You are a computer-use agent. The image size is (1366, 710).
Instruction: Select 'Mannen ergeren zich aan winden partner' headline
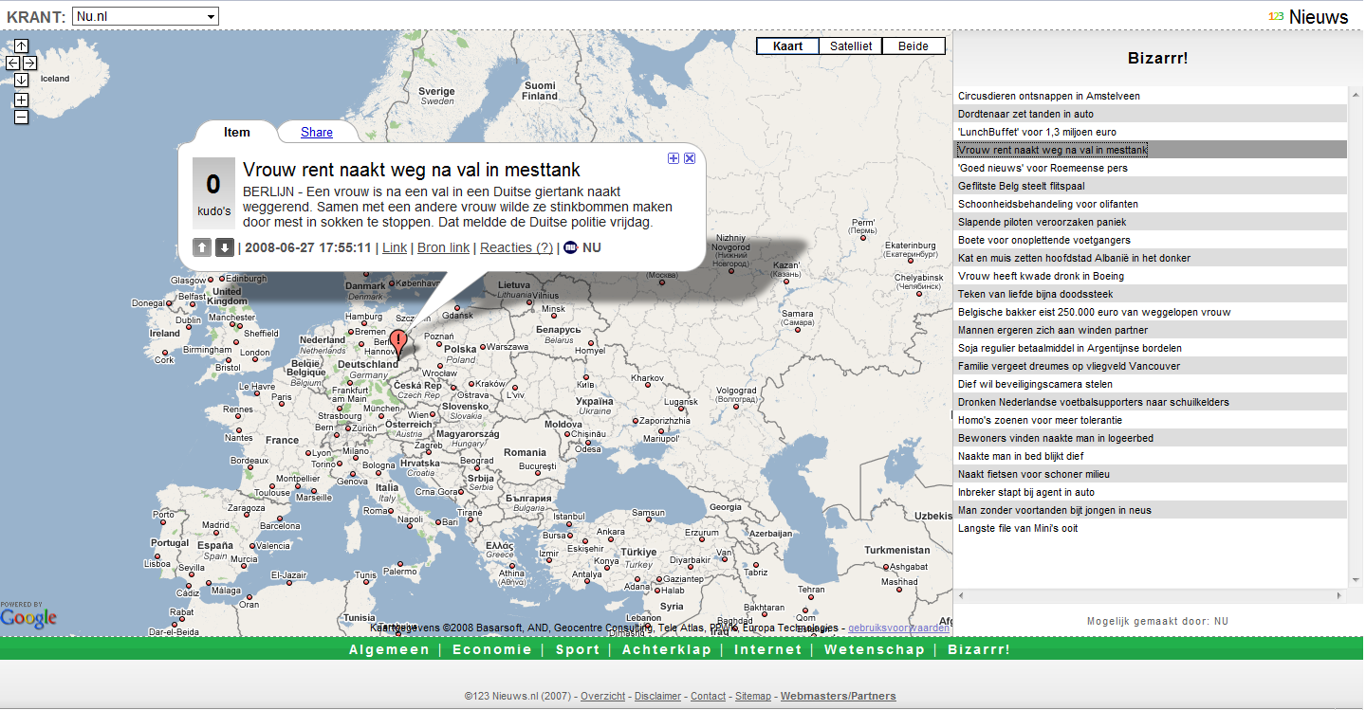click(1150, 330)
